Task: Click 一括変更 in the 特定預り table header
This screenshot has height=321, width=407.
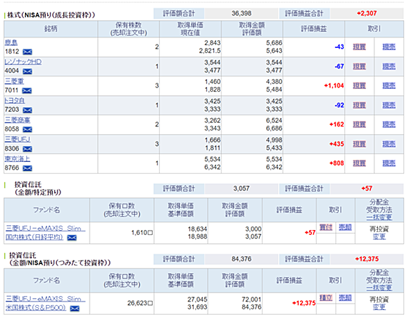Action: [x=379, y=217]
